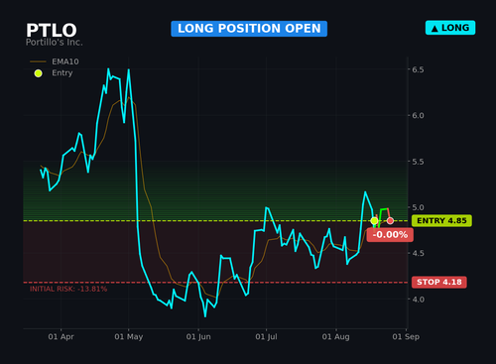The image size is (496, 364).
Task: Click the -0.00% return label
Action: pos(390,235)
